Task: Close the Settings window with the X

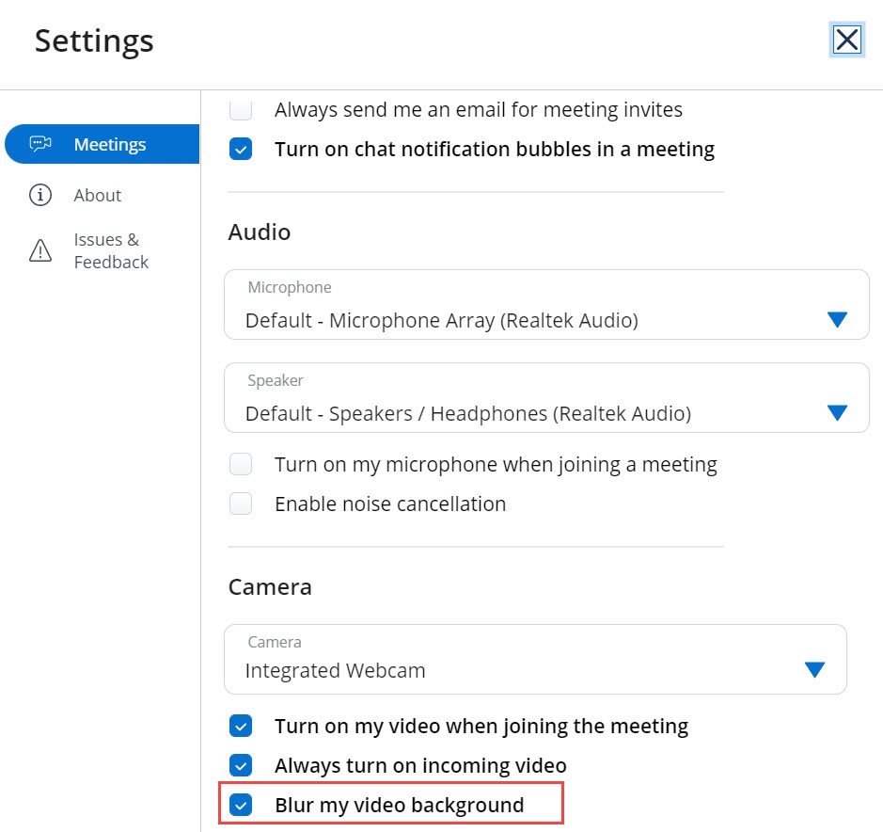Action: pos(846,40)
